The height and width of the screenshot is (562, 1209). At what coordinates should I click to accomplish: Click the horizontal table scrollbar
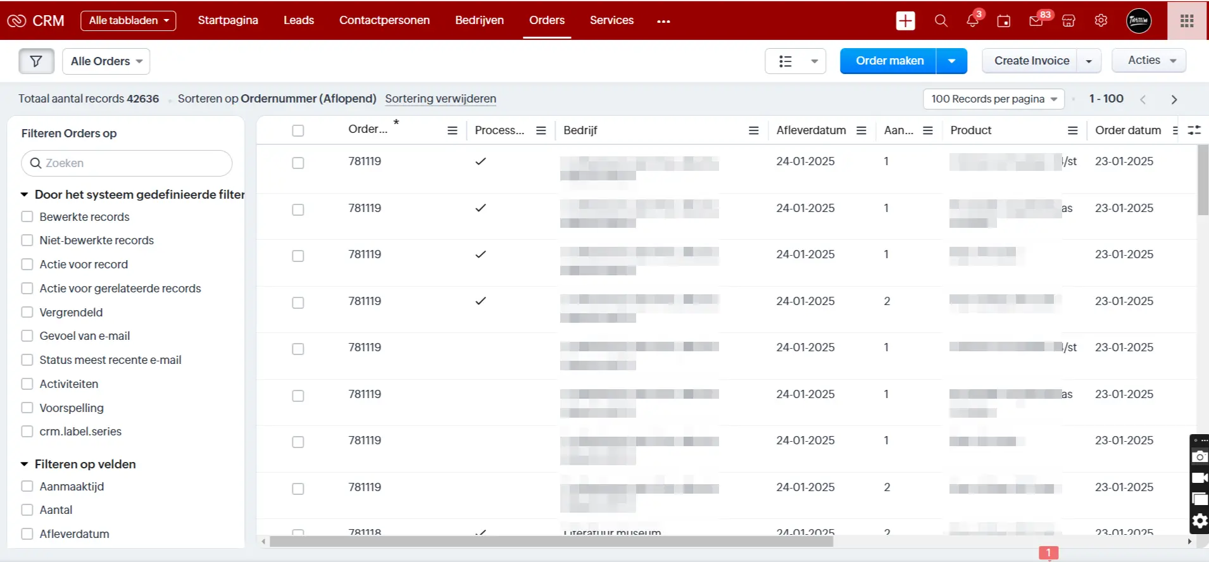551,542
